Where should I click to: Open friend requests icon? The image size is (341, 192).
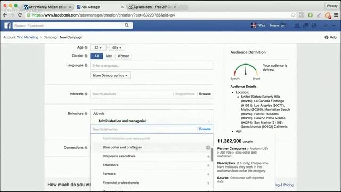(297, 26)
